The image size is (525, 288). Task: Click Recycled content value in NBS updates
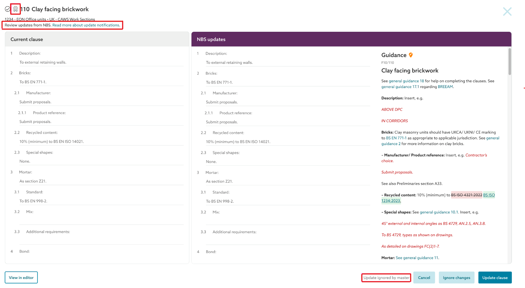point(288,142)
